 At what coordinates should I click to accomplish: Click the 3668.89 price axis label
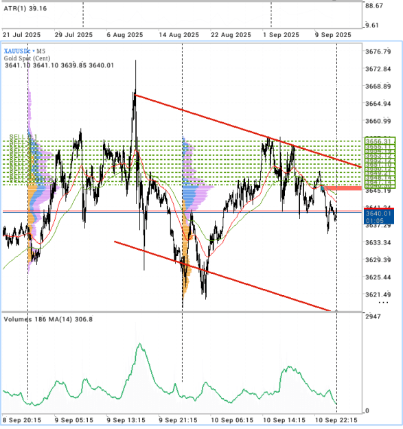pos(378,86)
